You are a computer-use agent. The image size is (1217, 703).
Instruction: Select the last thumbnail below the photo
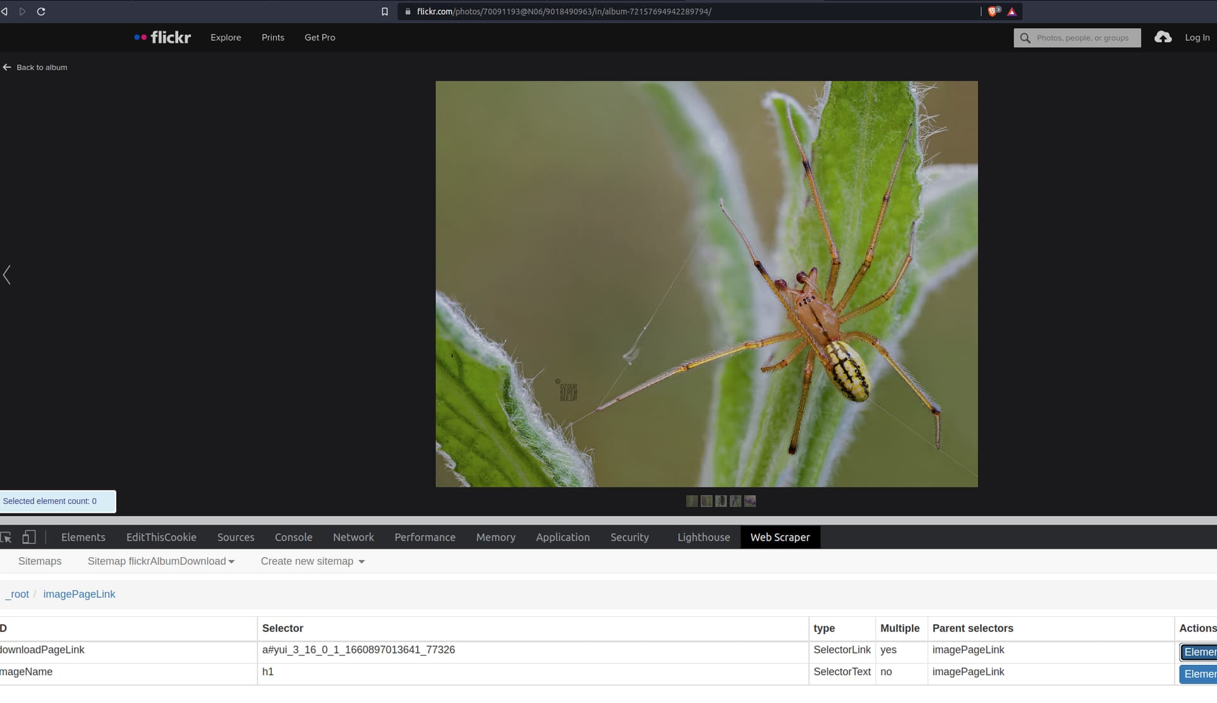(750, 501)
